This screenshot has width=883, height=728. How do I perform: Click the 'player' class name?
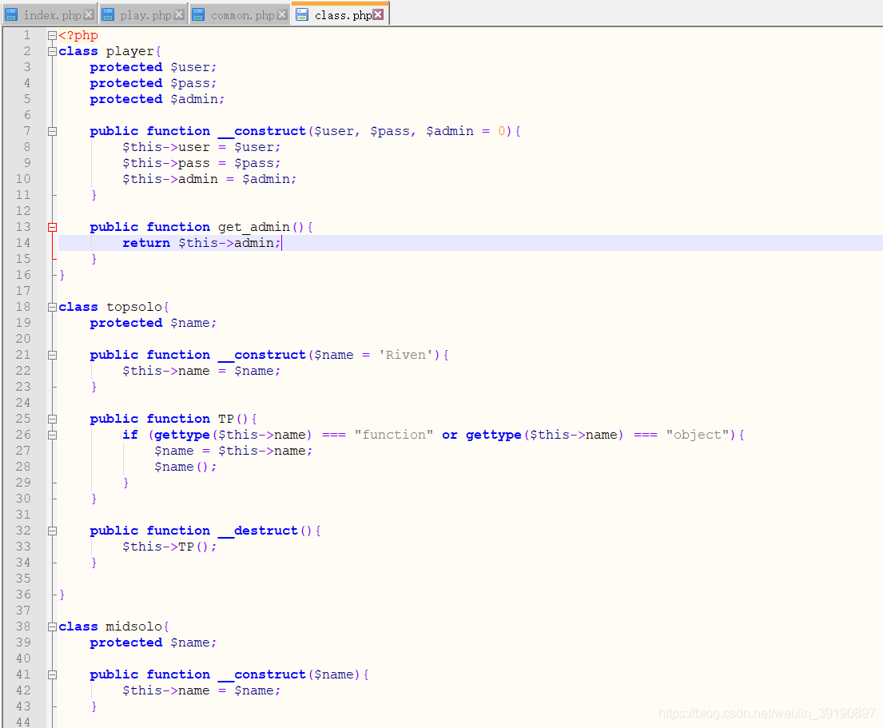pyautogui.click(x=129, y=51)
